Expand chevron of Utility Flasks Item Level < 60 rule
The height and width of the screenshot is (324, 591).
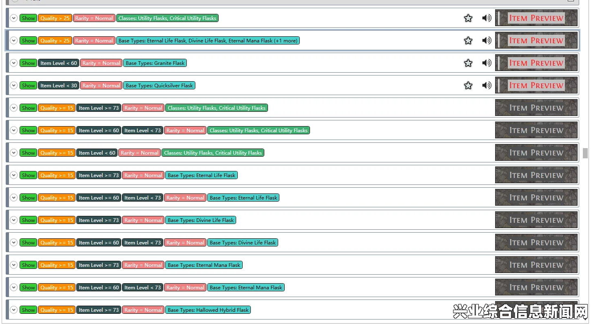(13, 153)
